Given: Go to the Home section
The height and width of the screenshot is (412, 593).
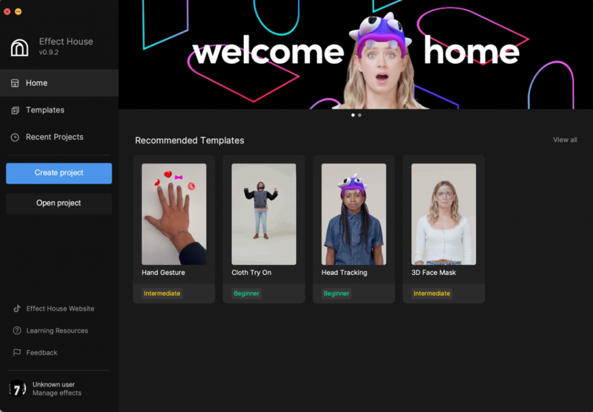Looking at the screenshot, I should tap(60, 83).
